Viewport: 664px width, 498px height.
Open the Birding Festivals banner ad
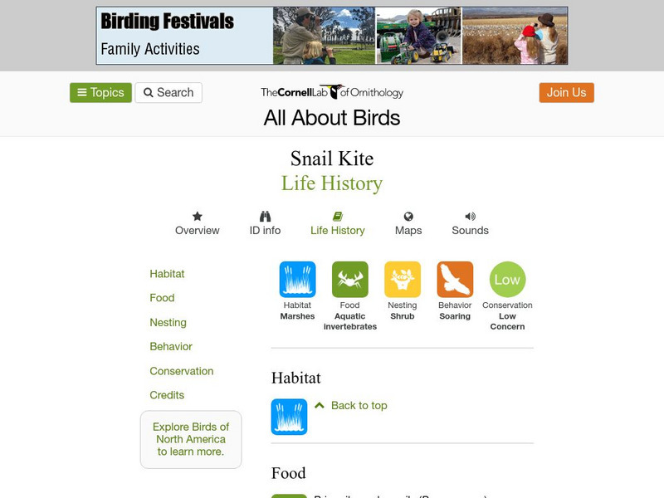[x=332, y=36]
